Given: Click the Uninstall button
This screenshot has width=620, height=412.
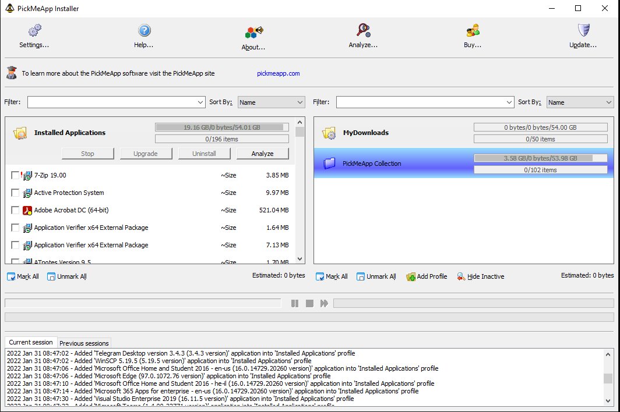Looking at the screenshot, I should [x=204, y=154].
